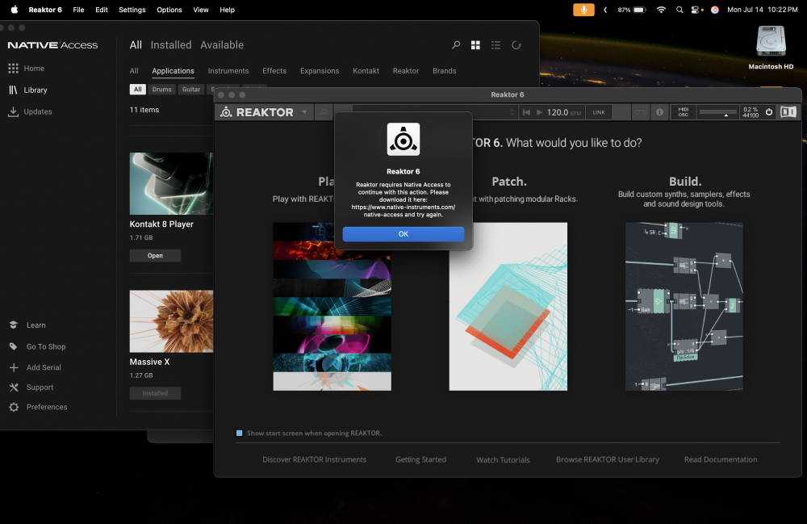Switch Native Access to grid view
807x524 pixels.
475,45
